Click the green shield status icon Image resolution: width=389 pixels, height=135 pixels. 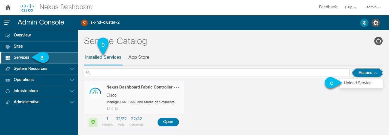tap(93, 122)
